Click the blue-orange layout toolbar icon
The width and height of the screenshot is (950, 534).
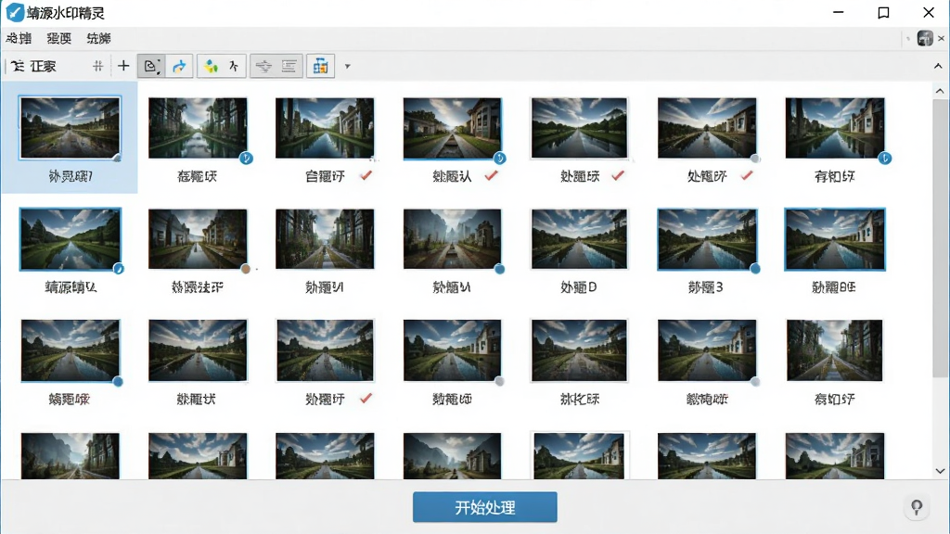pyautogui.click(x=320, y=66)
